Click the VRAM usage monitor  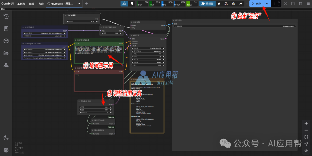coord(179,3)
